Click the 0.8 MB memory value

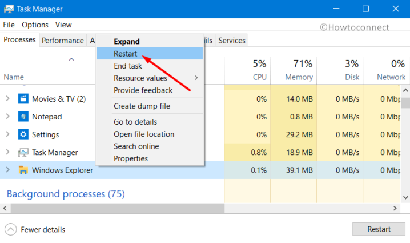302,117
